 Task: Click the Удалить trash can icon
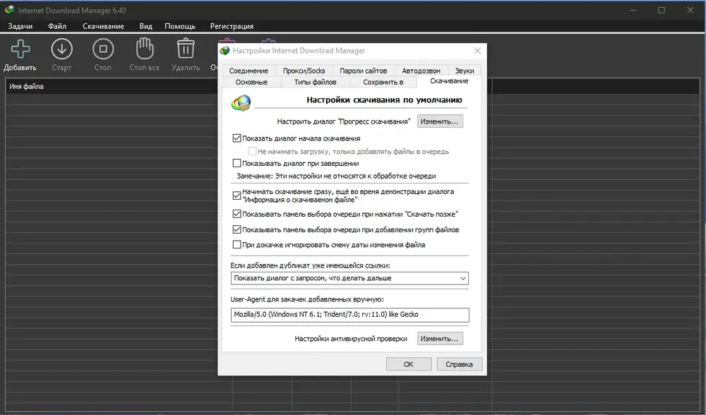[x=186, y=49]
